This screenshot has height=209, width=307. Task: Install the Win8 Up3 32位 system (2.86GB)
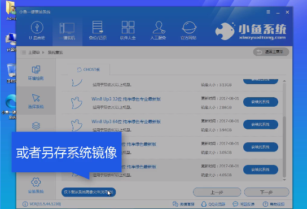point(261,102)
